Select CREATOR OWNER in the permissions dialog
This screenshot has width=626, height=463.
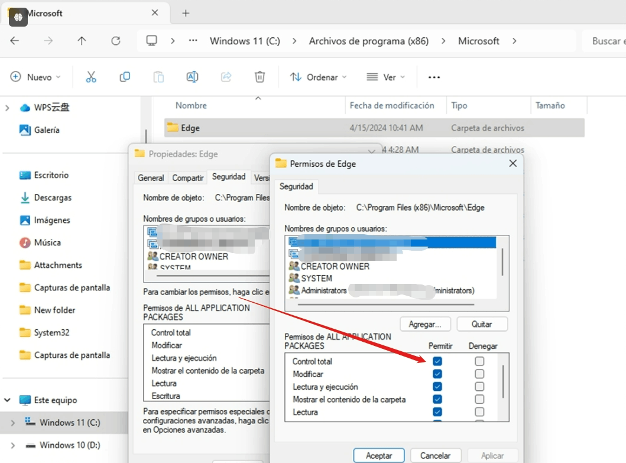point(335,267)
